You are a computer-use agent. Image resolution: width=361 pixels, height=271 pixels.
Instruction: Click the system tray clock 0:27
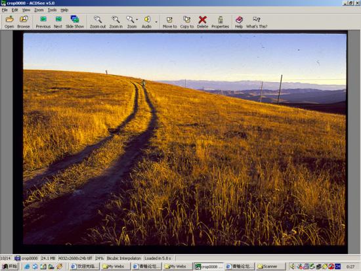point(350,266)
